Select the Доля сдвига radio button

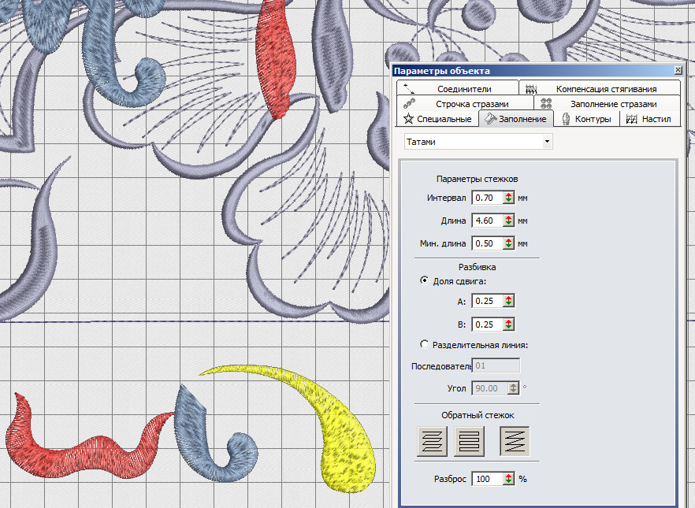pyautogui.click(x=424, y=280)
